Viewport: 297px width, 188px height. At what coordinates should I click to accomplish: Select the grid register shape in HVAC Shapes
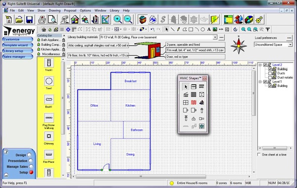186,103
